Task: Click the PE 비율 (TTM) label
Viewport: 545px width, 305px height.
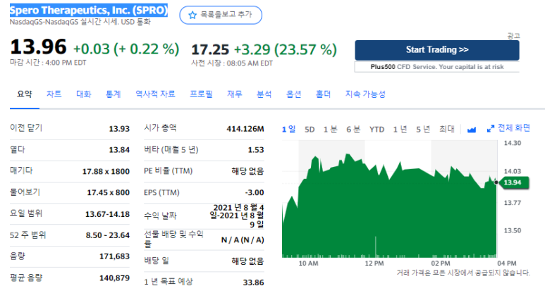Action: pos(169,171)
